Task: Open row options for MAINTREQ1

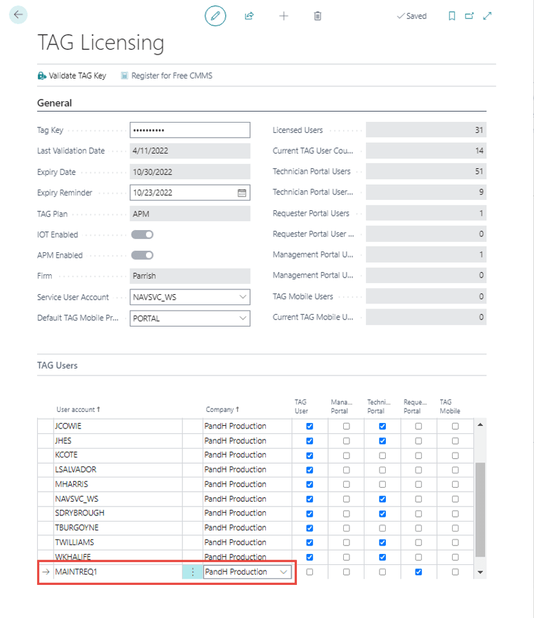Action: click(x=192, y=572)
